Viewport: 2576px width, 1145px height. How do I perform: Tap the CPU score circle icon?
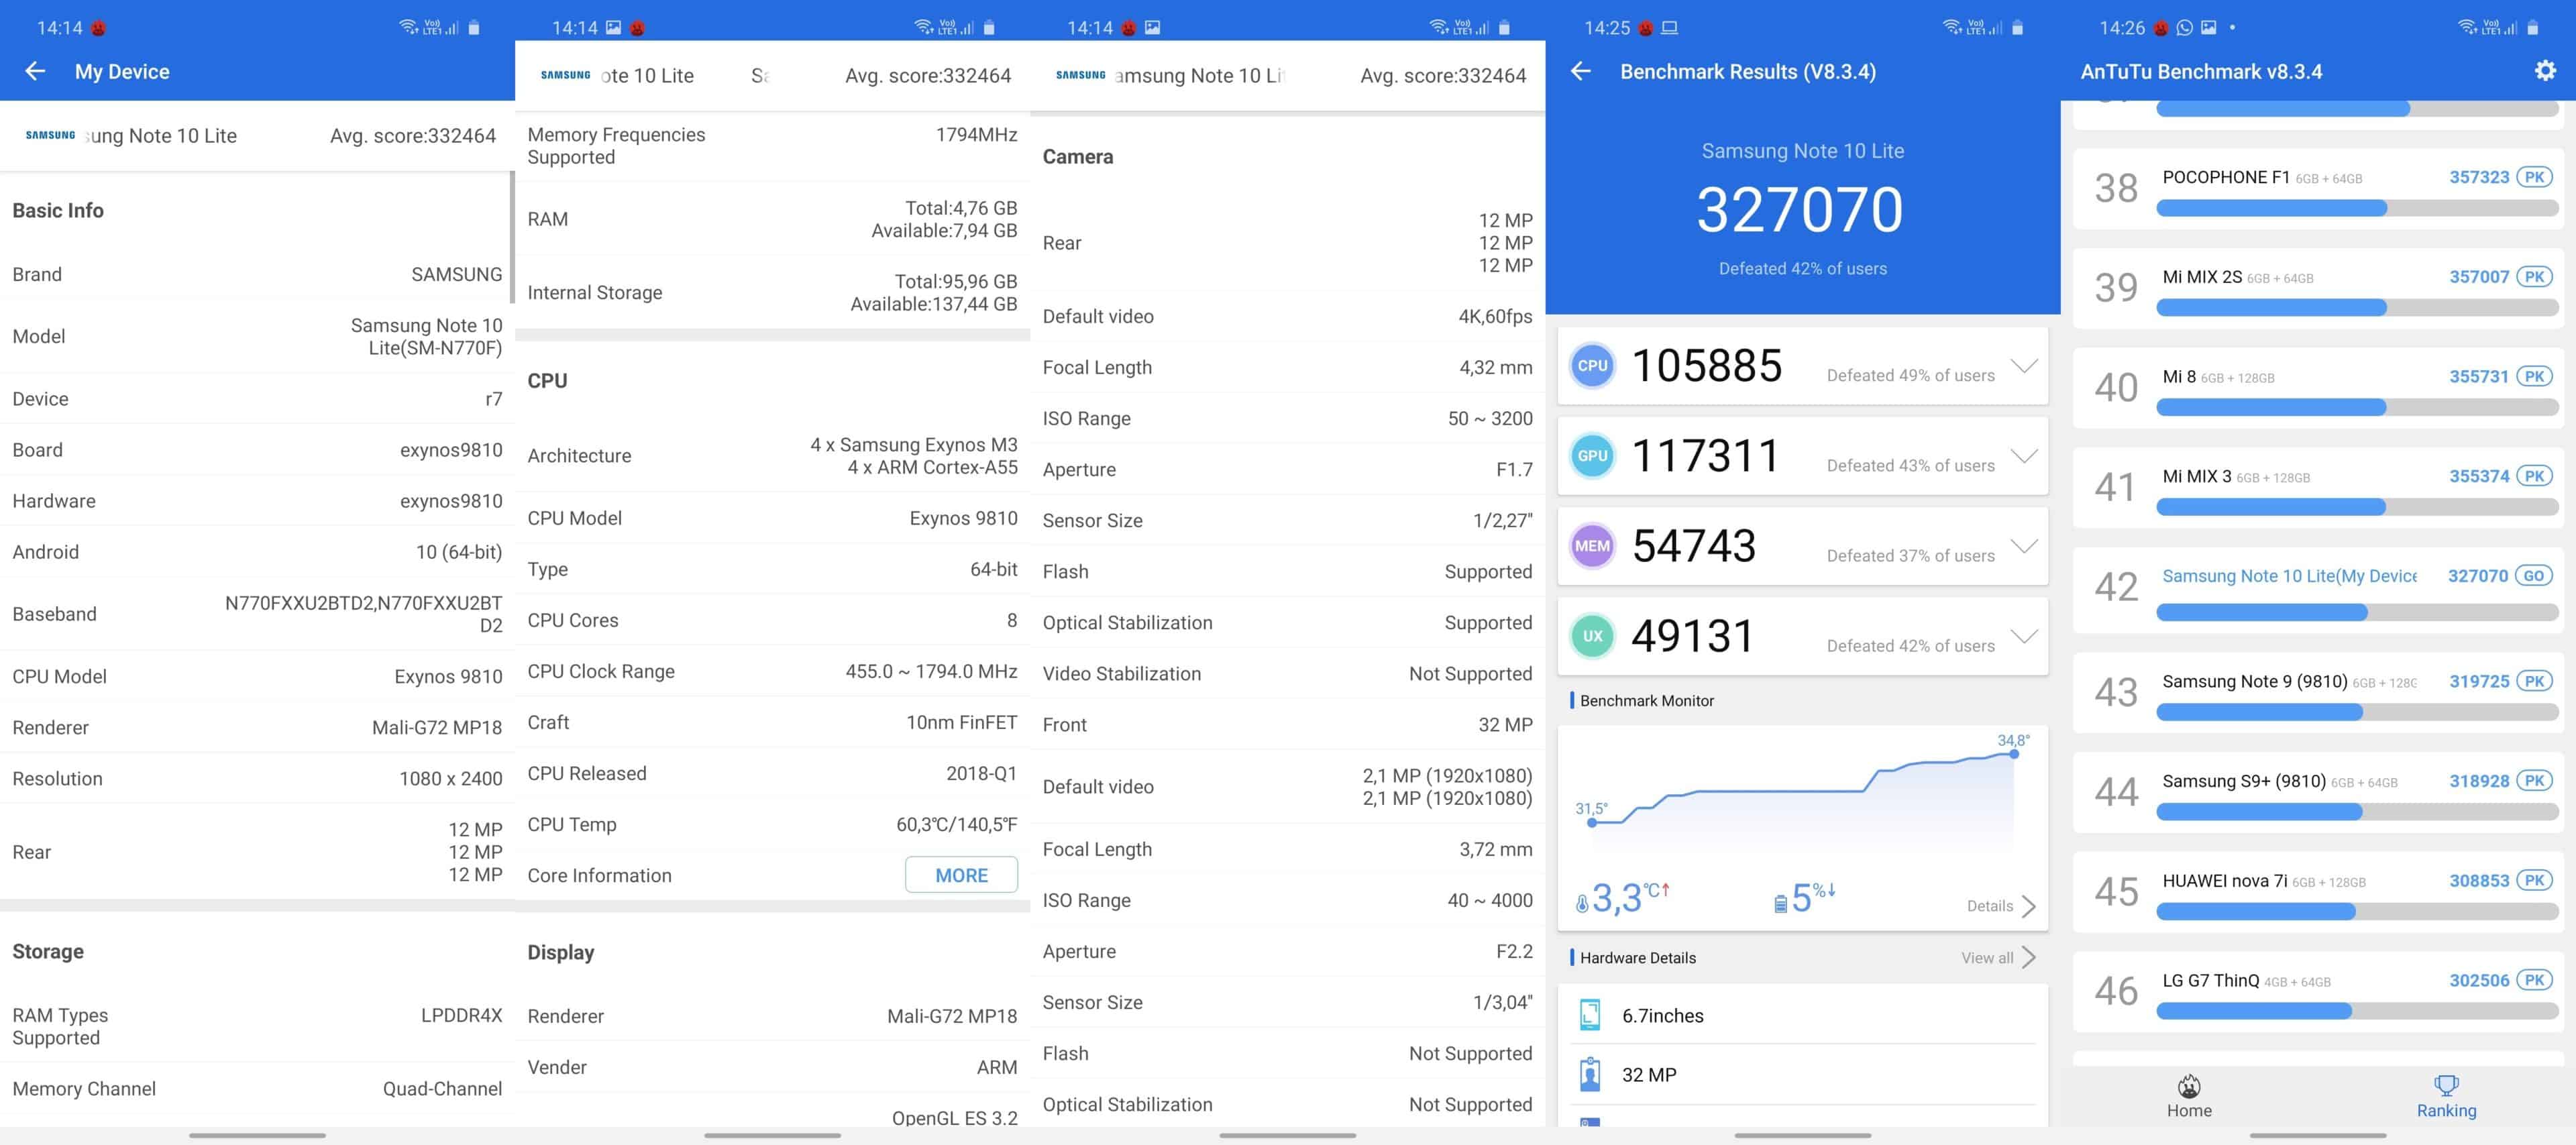[x=1592, y=366]
